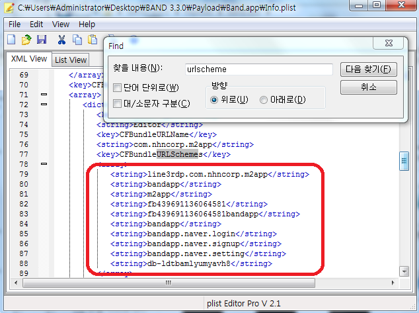Screen dimensions: 419x313
Task: Enable the whole word match checkbox 단어 단위로(W)
Action: 117,87
